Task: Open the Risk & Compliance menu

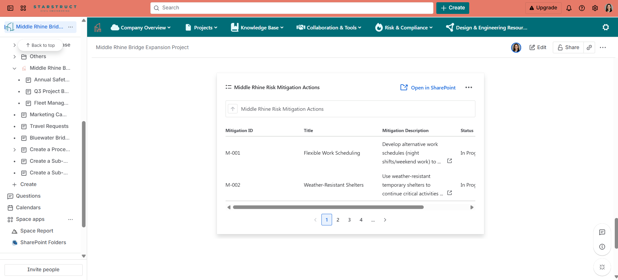Action: point(404,28)
